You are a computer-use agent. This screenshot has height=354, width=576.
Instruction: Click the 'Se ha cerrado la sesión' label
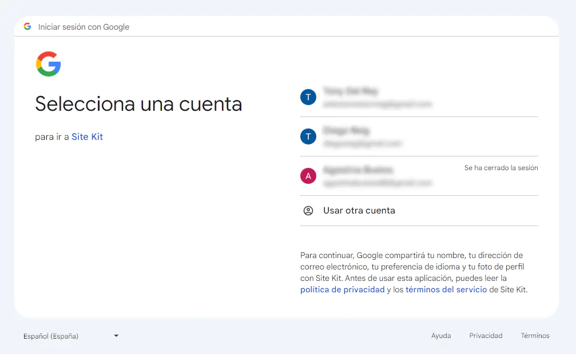pos(500,168)
